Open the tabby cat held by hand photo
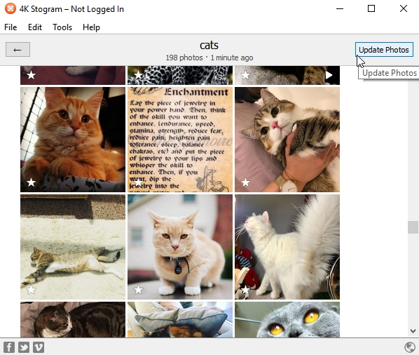419x355 pixels. coord(287,140)
